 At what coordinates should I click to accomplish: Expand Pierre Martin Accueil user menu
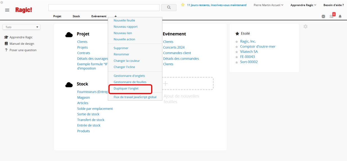(268, 5)
